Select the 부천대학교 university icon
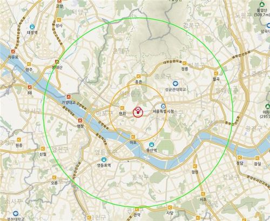Image resolution: width=270 pixels, height=221 pixels. tap(16, 213)
